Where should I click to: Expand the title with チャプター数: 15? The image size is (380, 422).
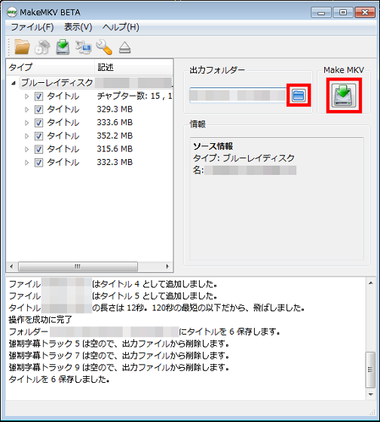point(26,96)
